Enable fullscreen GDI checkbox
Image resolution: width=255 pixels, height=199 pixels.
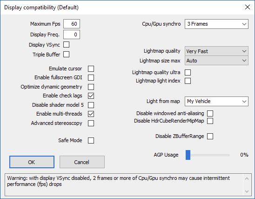tap(91, 77)
